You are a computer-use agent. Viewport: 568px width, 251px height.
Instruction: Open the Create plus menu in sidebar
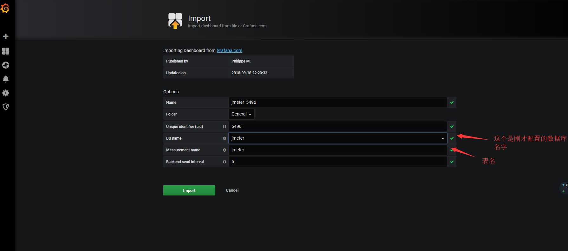coord(6,36)
